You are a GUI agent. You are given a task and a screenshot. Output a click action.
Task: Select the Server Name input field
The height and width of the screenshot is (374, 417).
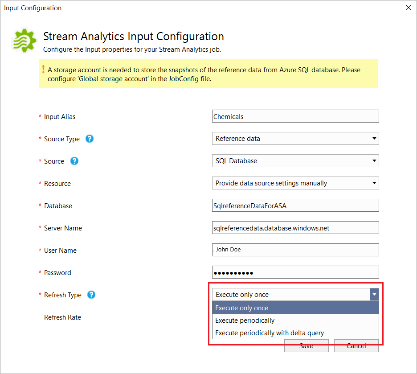[x=295, y=227]
